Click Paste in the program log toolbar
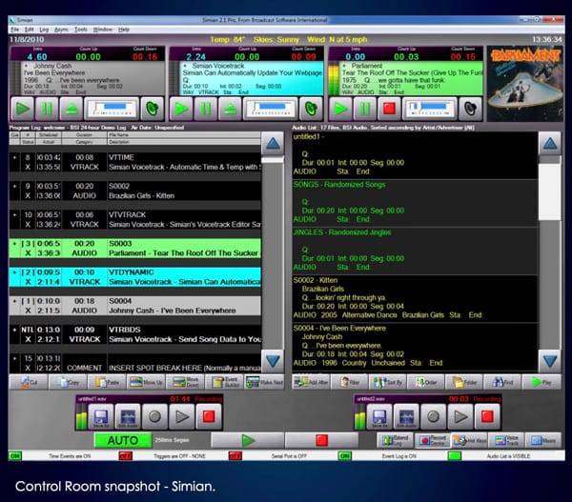Image resolution: width=572 pixels, height=502 pixels. click(x=107, y=382)
